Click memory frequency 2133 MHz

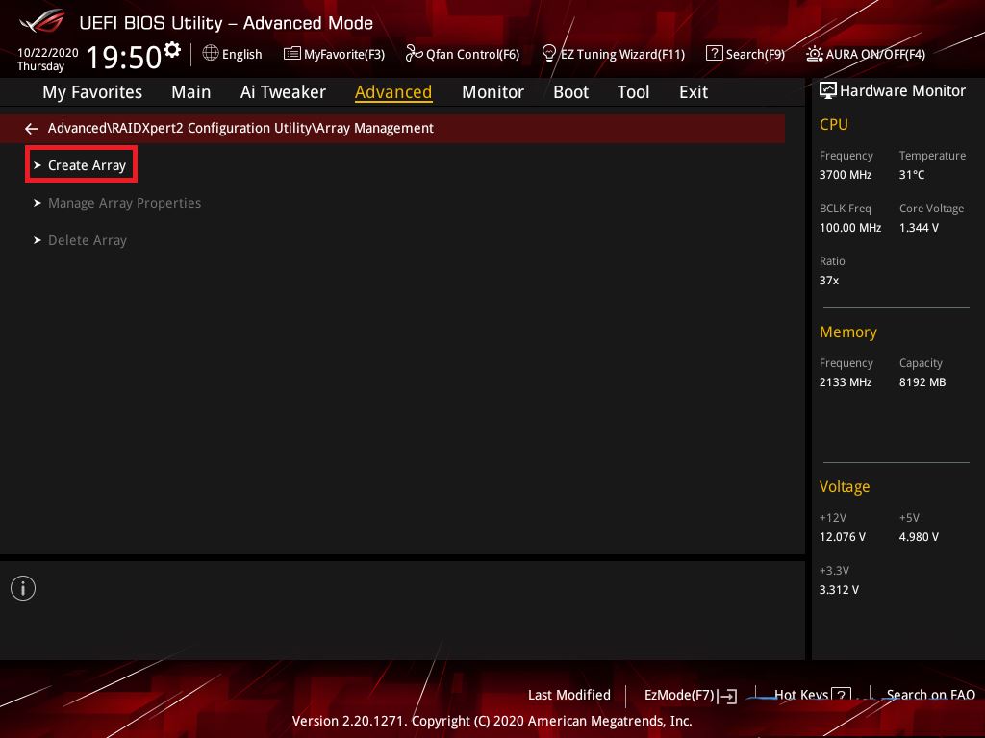click(x=845, y=381)
